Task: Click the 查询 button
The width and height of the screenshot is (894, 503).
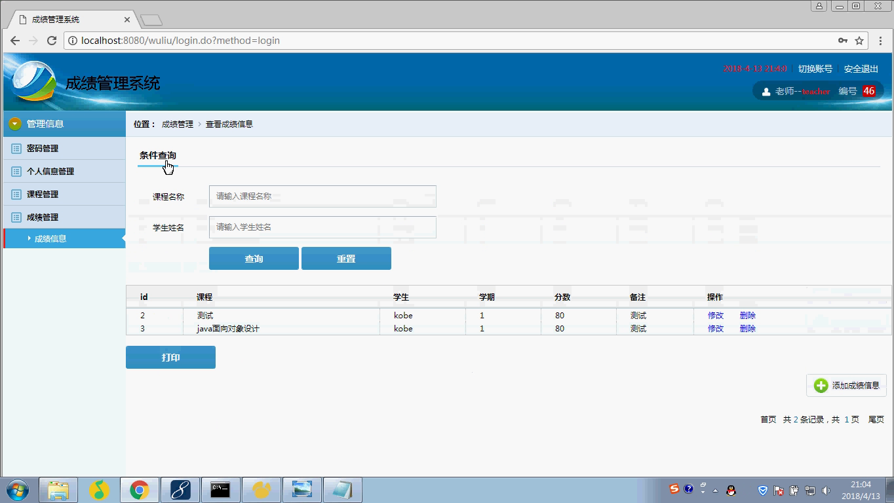Action: (254, 259)
